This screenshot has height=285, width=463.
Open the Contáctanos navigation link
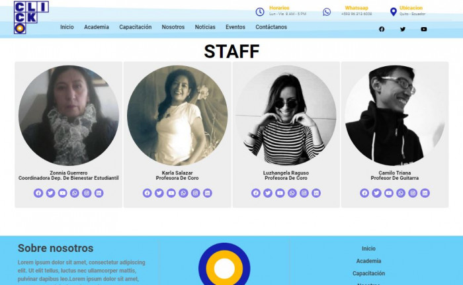[271, 27]
